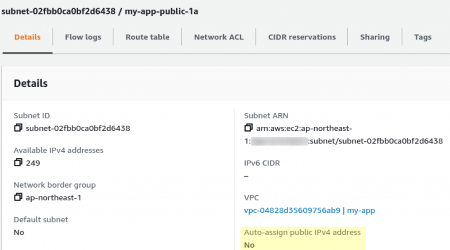Open the vpc-04828d35609756ab9 my-app VPC link
Image resolution: width=450 pixels, height=250 pixels.
309,211
